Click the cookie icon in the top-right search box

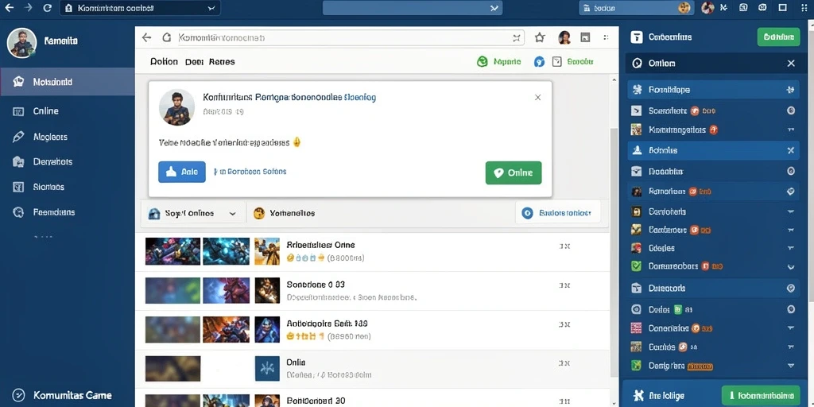(684, 8)
